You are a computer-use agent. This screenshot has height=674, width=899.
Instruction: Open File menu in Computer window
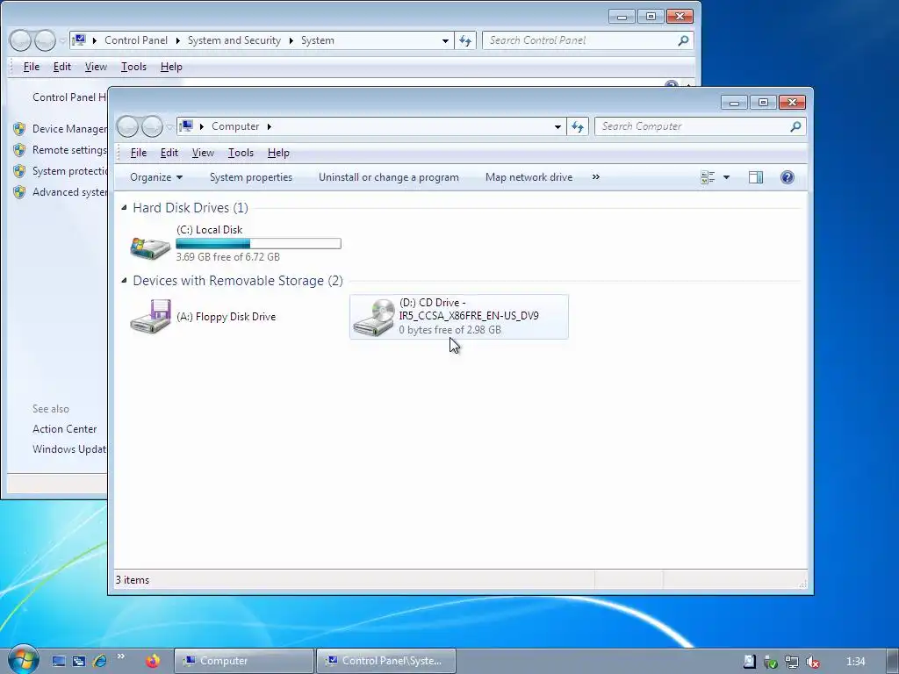tap(138, 153)
